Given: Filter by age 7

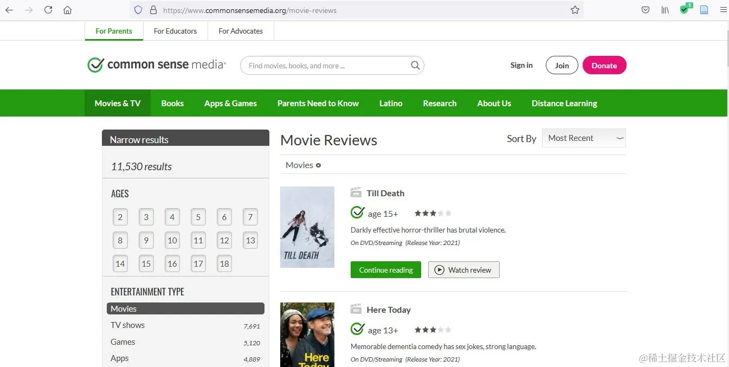Looking at the screenshot, I should point(250,217).
